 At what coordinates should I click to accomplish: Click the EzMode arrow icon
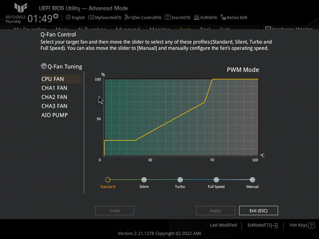[x=275, y=226]
